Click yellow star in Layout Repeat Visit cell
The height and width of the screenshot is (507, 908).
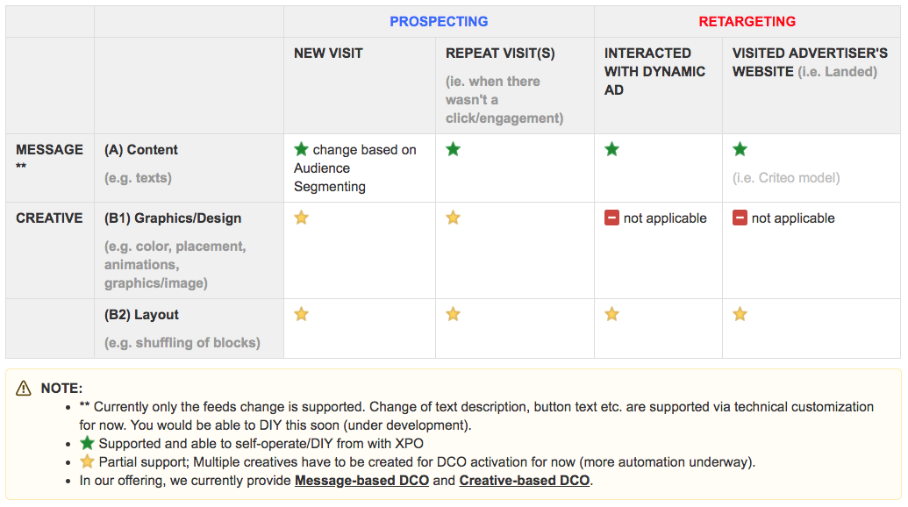click(x=453, y=314)
